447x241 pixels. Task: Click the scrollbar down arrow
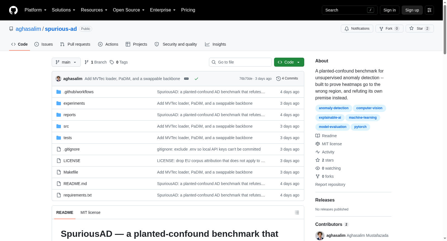coord(445,238)
